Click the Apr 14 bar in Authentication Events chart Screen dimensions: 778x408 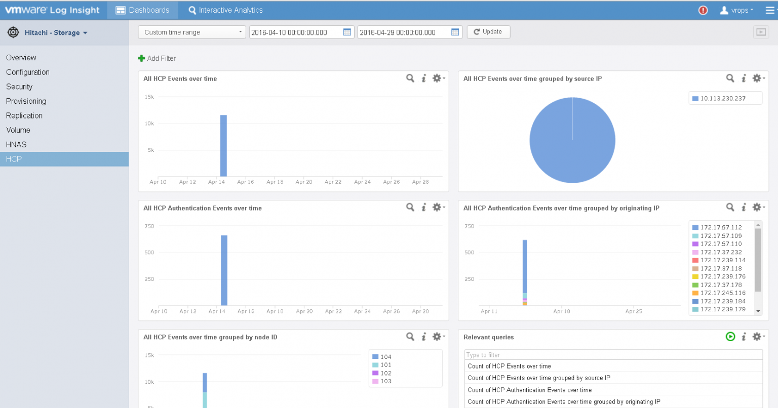click(224, 270)
